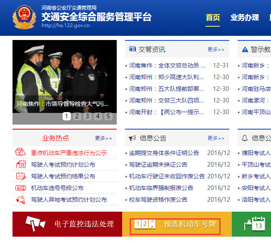Viewport: 271px width, 245px height.
Task: Open the 濮阳考试 notice on the right
Action: click(x=256, y=153)
